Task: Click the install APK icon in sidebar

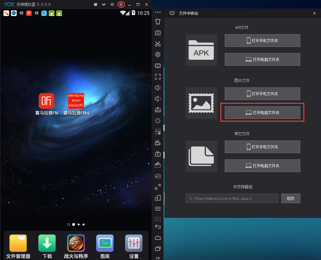Action: click(x=158, y=110)
